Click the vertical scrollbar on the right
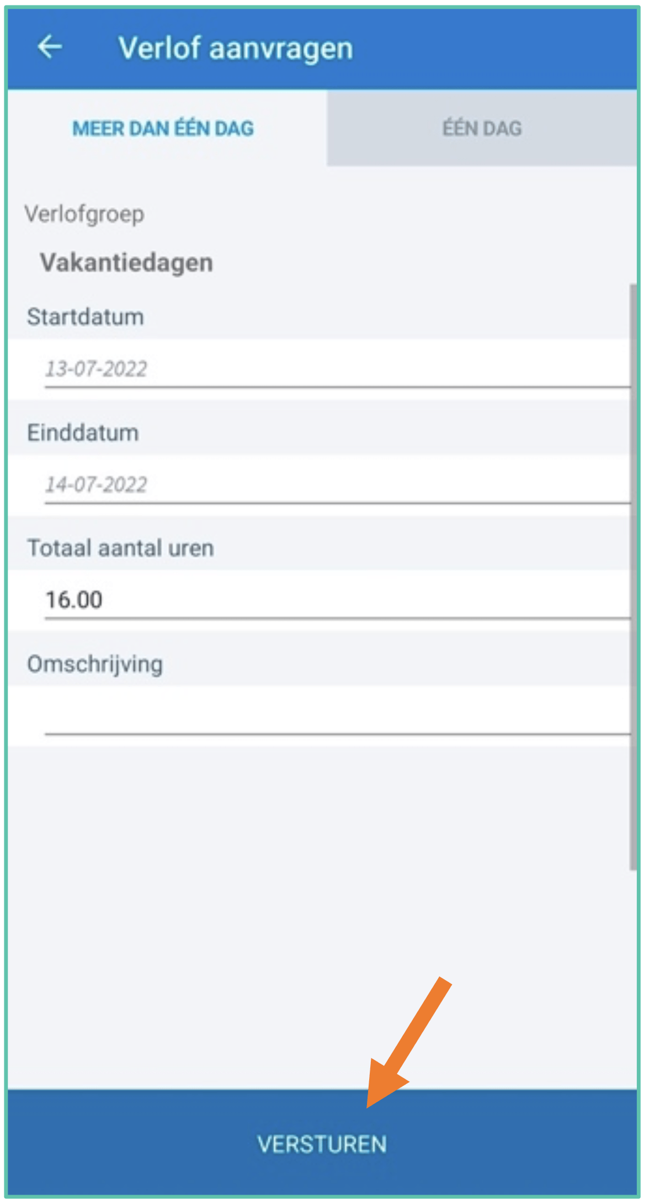The image size is (649, 1204). [632, 574]
